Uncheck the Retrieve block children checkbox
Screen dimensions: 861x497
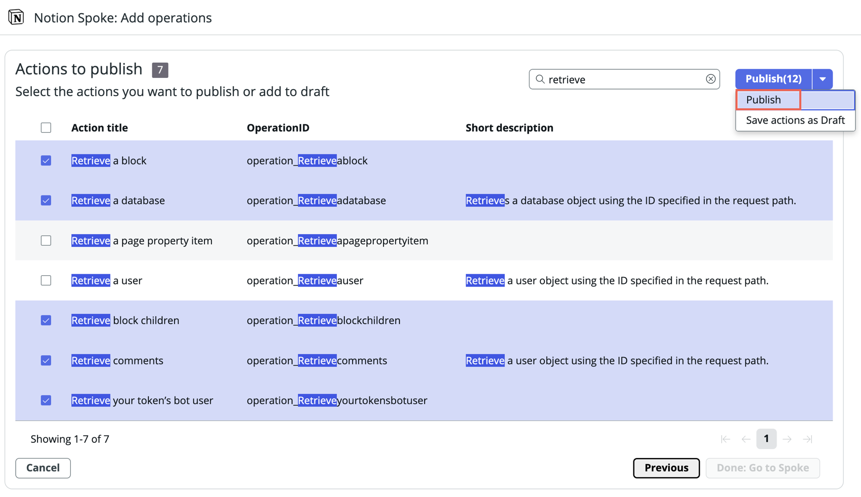coord(46,320)
